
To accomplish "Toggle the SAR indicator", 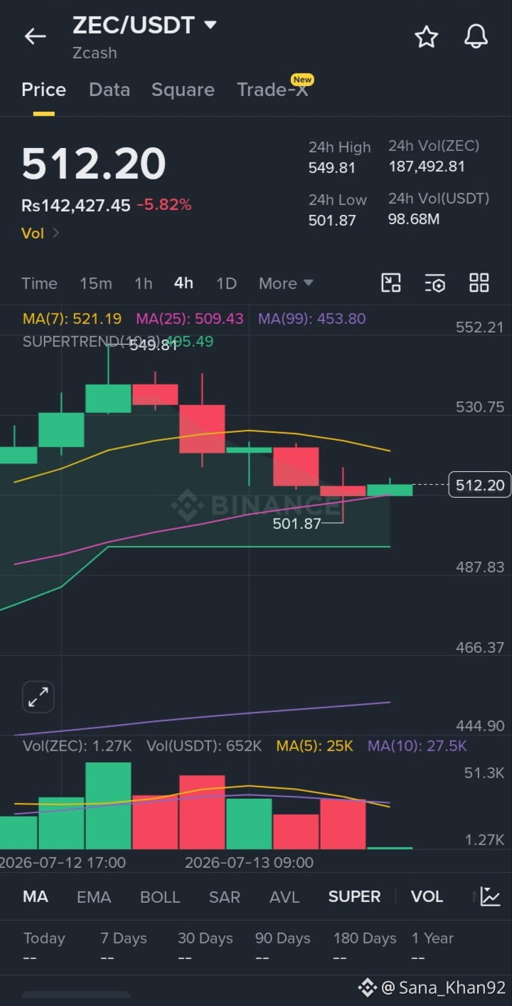I will click(225, 896).
